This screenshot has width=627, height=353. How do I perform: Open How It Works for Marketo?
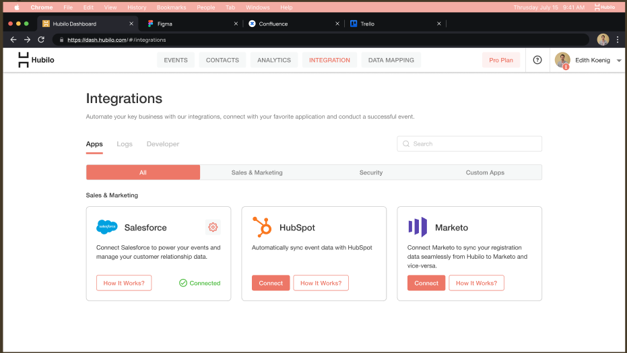tap(476, 283)
